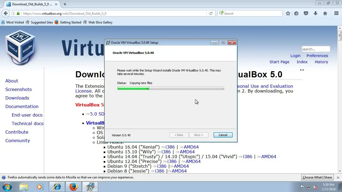
Task: Click the VirtualBox site search field
Action: [x=316, y=49]
